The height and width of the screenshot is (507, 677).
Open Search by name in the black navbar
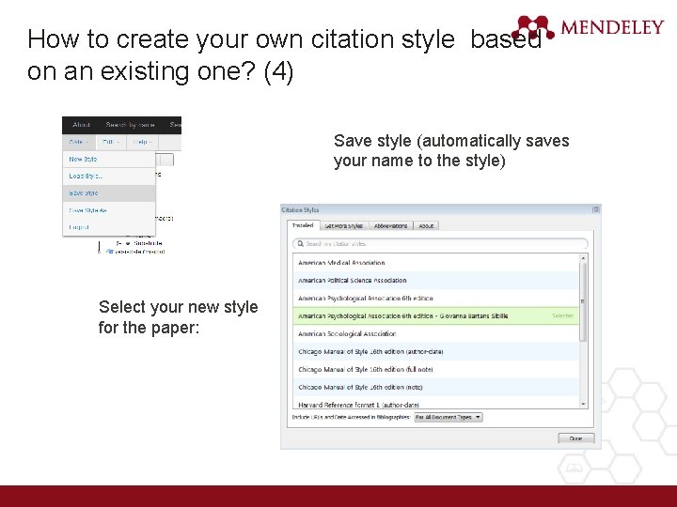click(130, 125)
